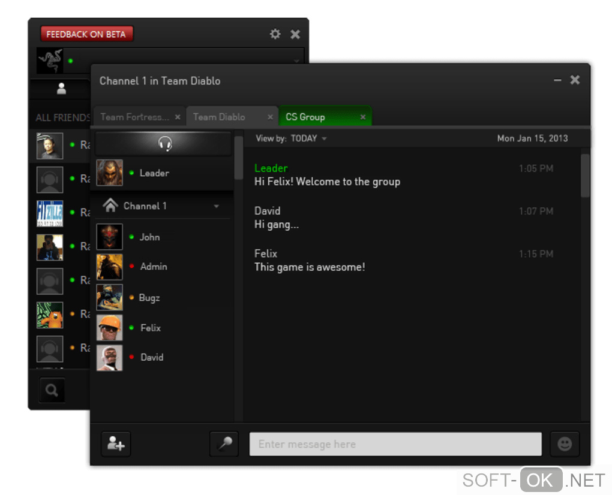
Task: Click the message 'Hi gang...'
Action: (x=277, y=225)
